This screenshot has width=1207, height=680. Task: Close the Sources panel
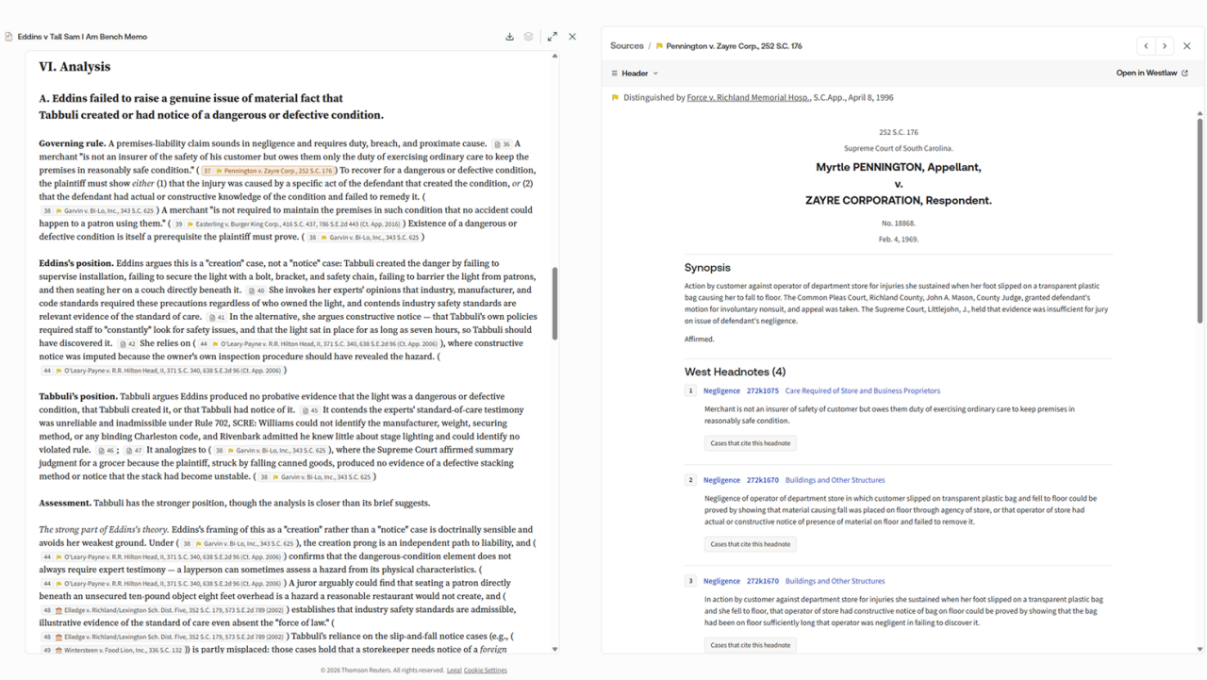[x=1187, y=45]
